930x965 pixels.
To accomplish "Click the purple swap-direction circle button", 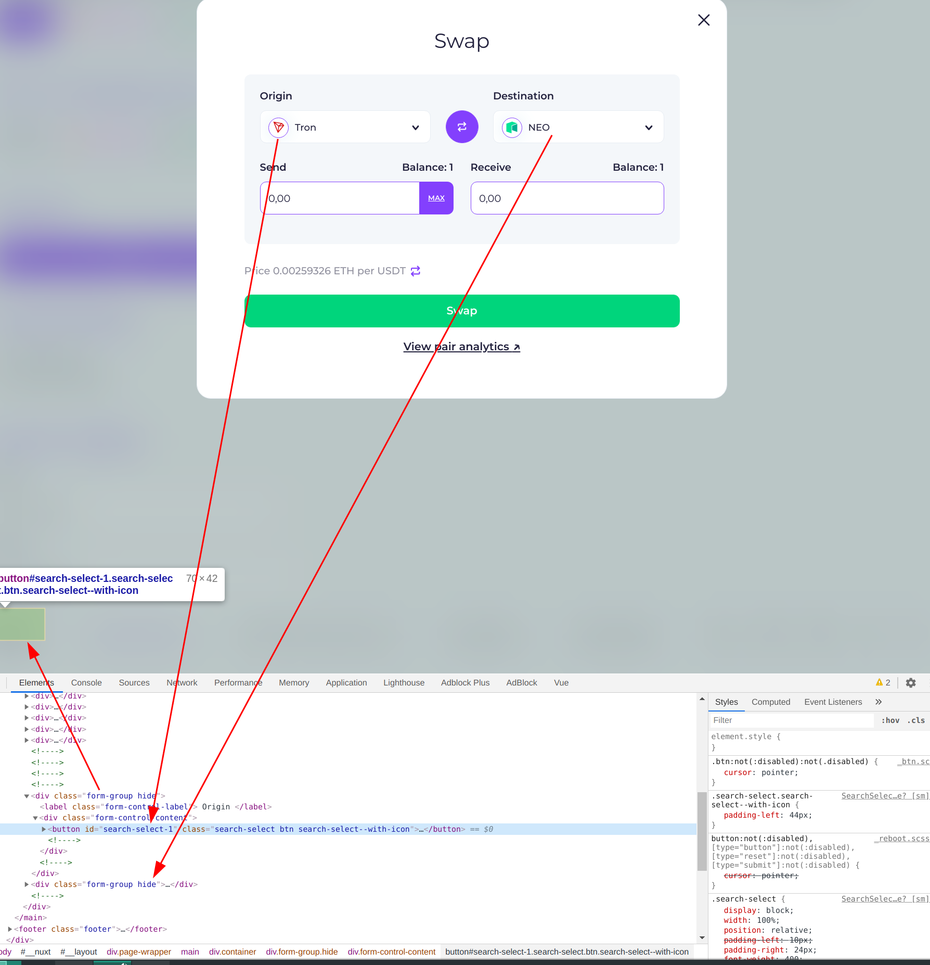I will tap(462, 126).
